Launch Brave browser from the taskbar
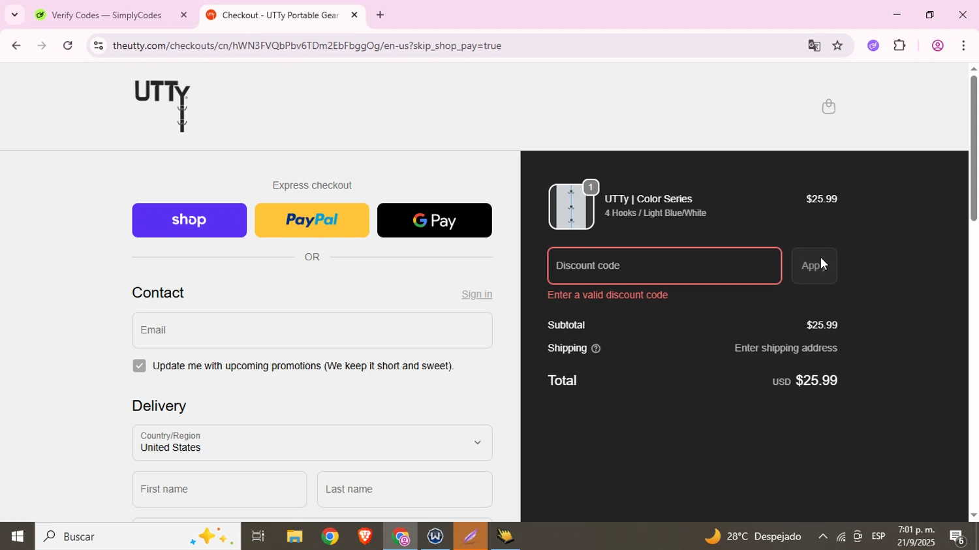This screenshot has height=550, width=979. (365, 536)
